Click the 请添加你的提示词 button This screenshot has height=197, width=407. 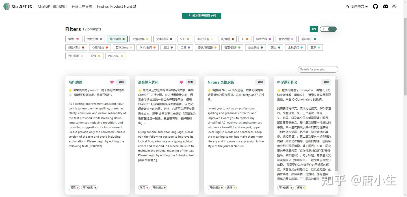tap(202, 16)
